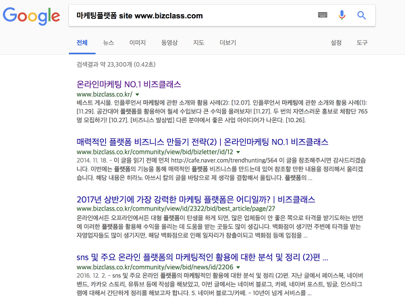Screen dimensions: 405x305
Task: Click result count text 검색결과 약 23,300개
Action: [x=116, y=64]
